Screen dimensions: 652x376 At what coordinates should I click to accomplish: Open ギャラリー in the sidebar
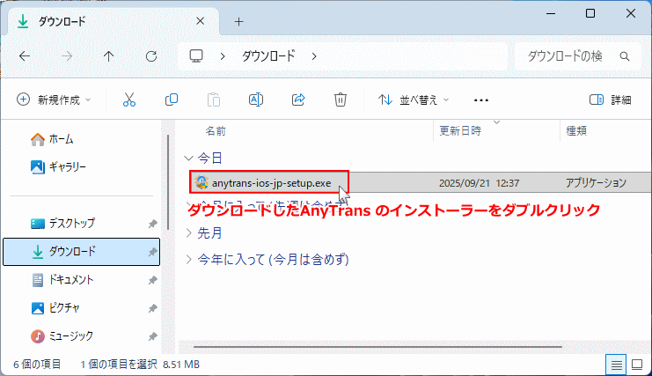[x=58, y=166]
